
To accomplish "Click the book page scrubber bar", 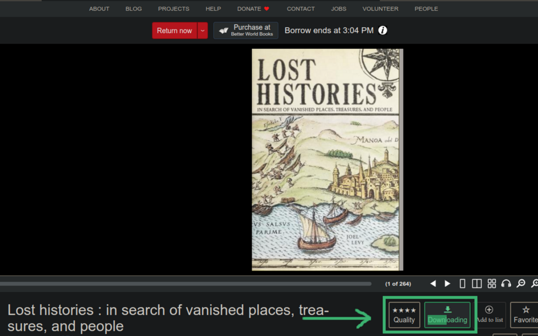I will pos(185,284).
